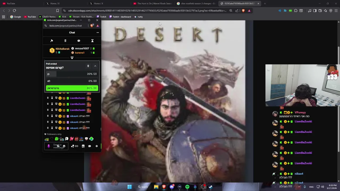
Task: Close the active Discord image tab
Action: 258,3
